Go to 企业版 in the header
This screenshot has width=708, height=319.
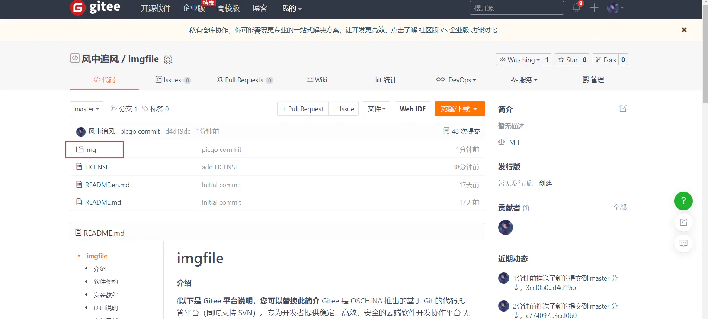point(194,8)
